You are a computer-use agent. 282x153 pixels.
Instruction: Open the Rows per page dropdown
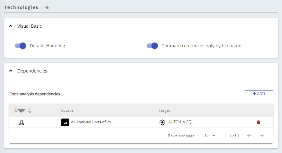point(210,136)
